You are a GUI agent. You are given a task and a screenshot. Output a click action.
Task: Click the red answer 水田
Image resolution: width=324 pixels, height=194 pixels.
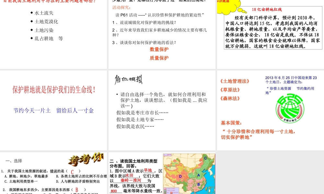click(x=130, y=176)
